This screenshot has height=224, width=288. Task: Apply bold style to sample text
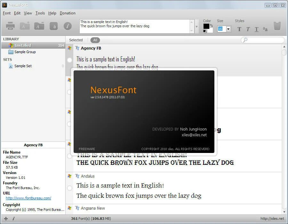[239, 29]
